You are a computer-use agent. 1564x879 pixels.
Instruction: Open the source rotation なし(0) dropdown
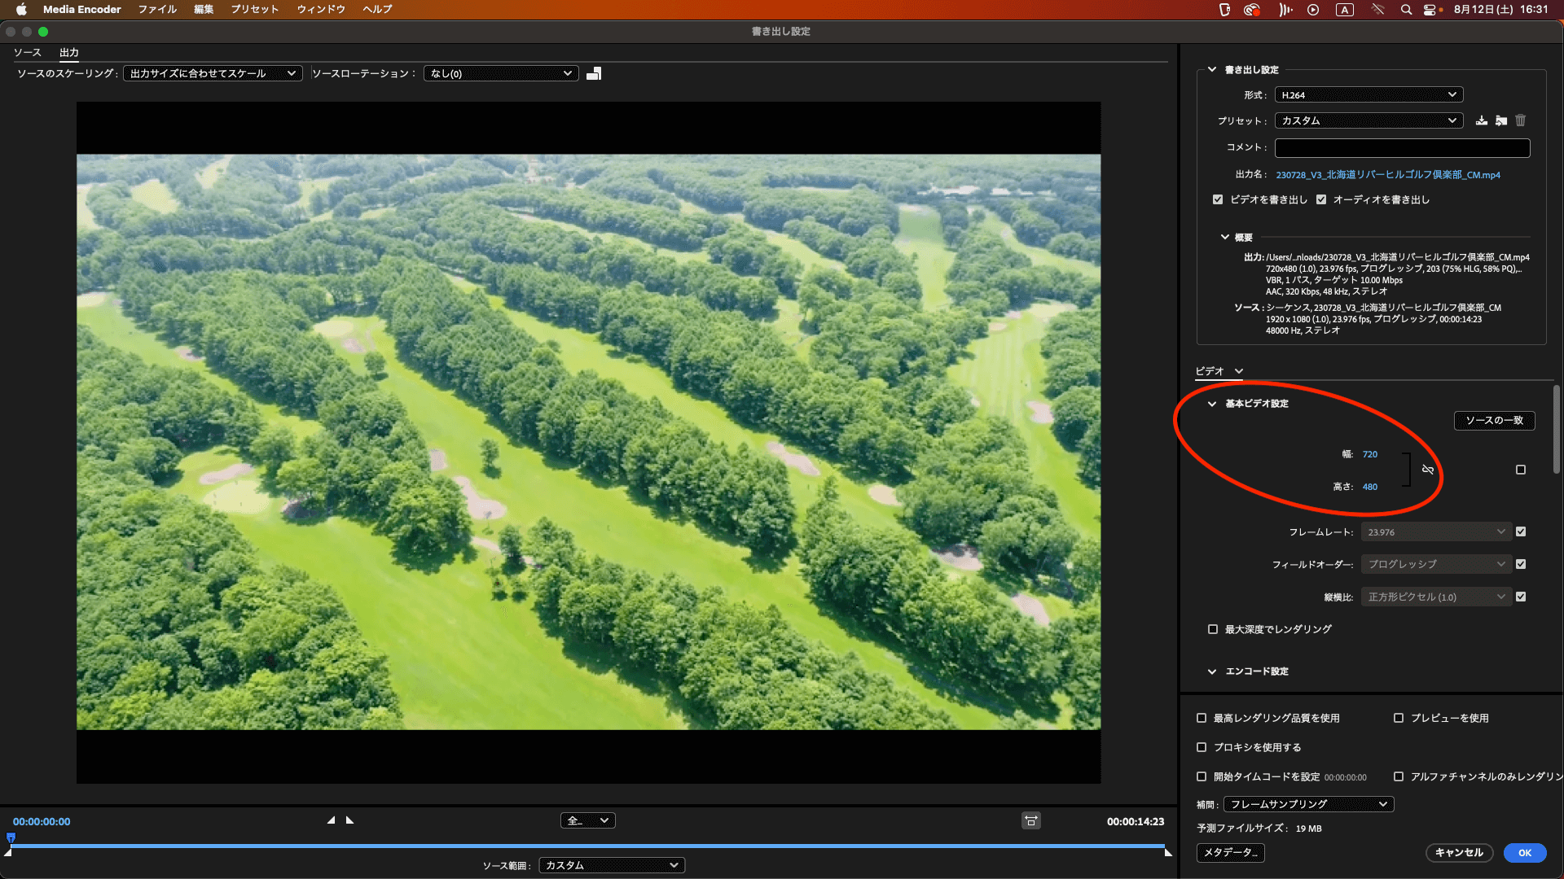click(x=501, y=73)
